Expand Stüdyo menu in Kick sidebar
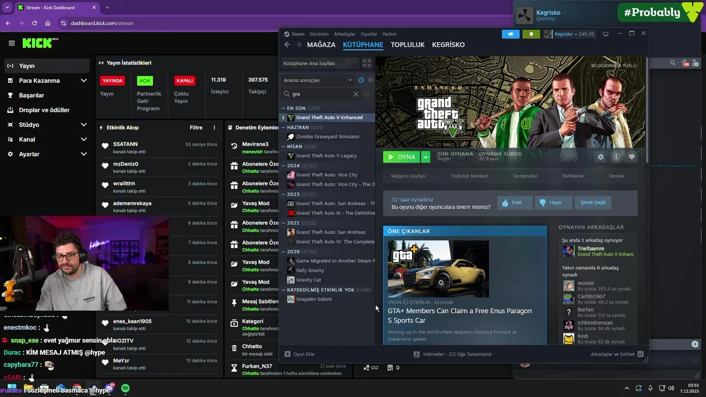 coord(83,125)
